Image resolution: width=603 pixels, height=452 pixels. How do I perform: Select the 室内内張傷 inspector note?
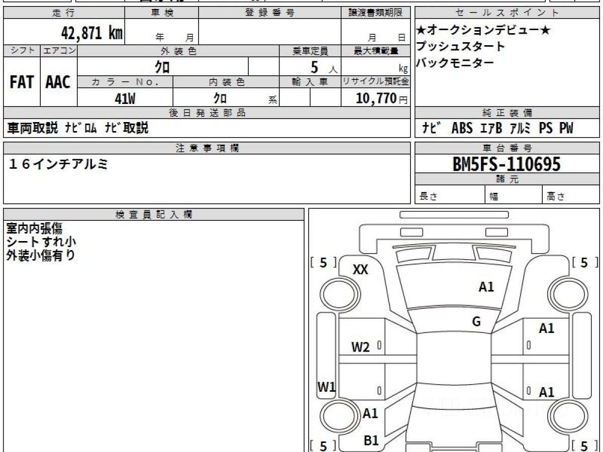(x=34, y=228)
